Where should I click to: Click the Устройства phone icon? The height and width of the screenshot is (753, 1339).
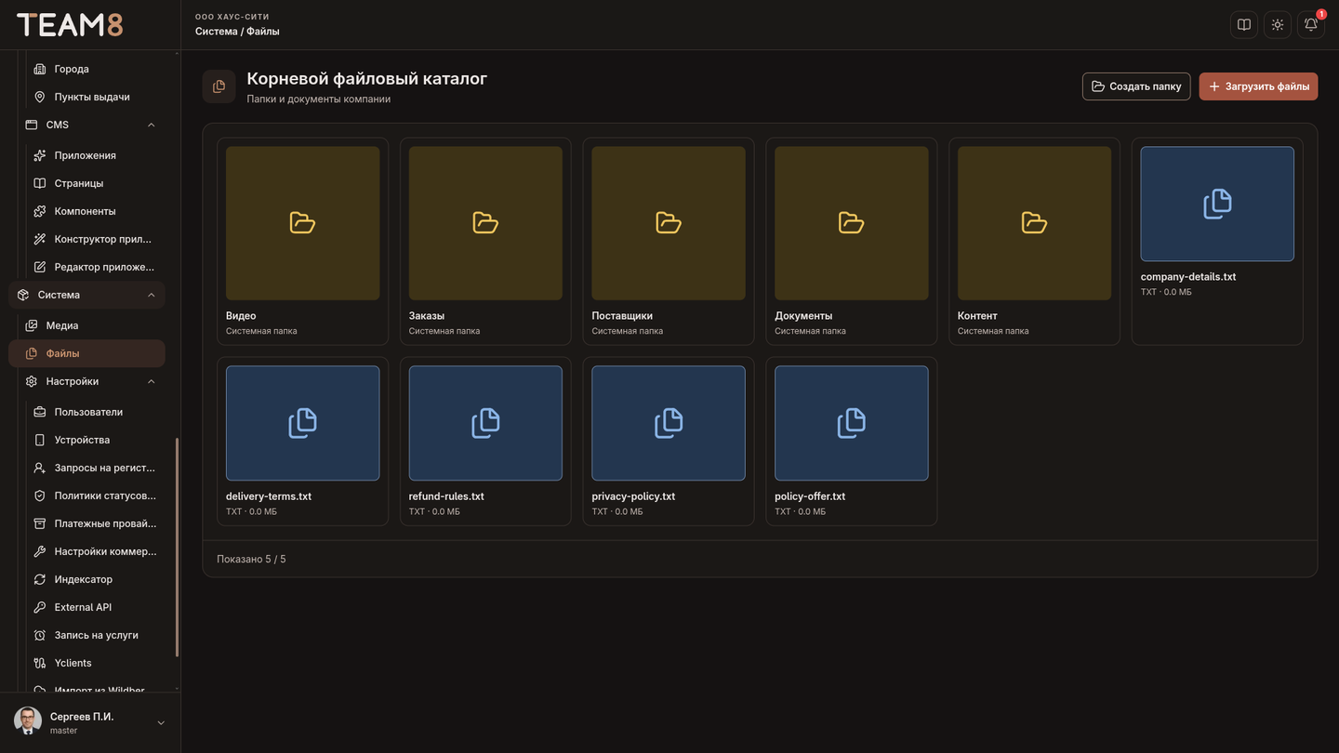pos(40,440)
